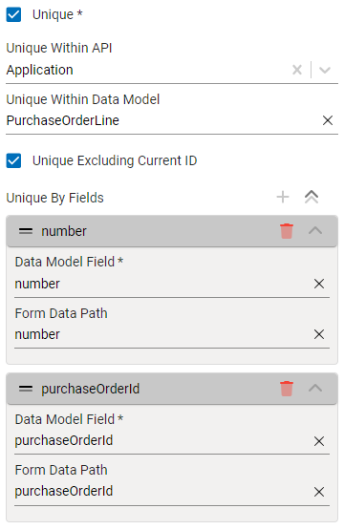Clear purchaseOrderId Data Model Field value

coord(319,441)
